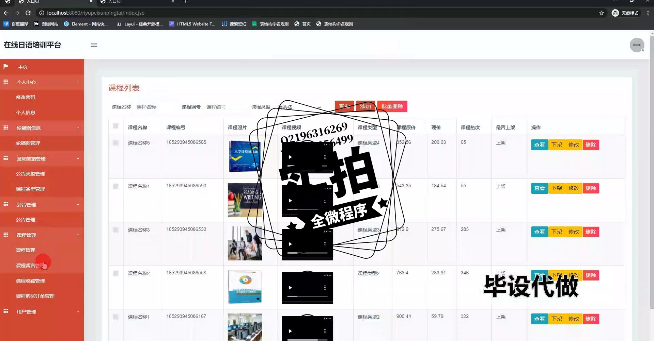Open course photo thumbnail for 课程名称2

[x=245, y=287]
